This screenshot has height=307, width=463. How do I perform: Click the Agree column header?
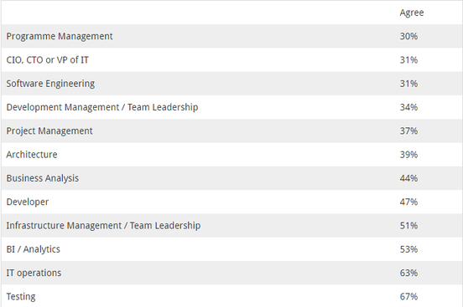click(412, 13)
